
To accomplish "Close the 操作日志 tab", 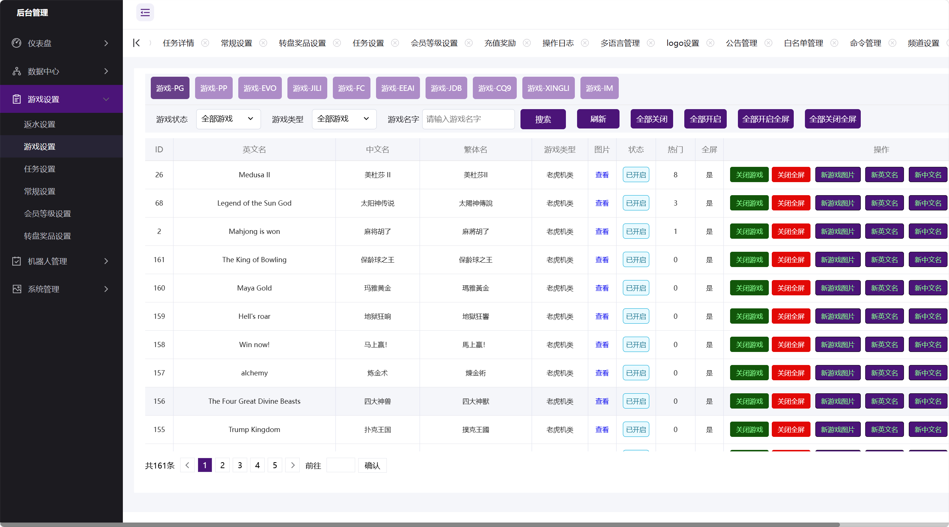I will click(x=585, y=43).
